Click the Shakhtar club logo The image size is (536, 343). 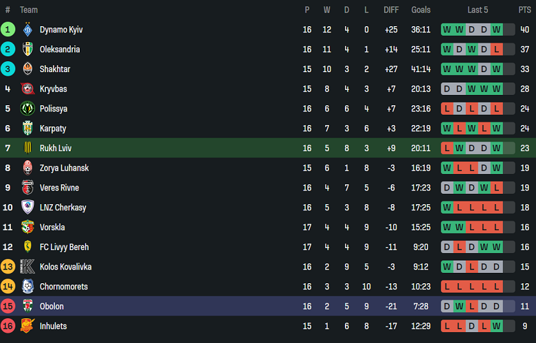[x=27, y=69]
